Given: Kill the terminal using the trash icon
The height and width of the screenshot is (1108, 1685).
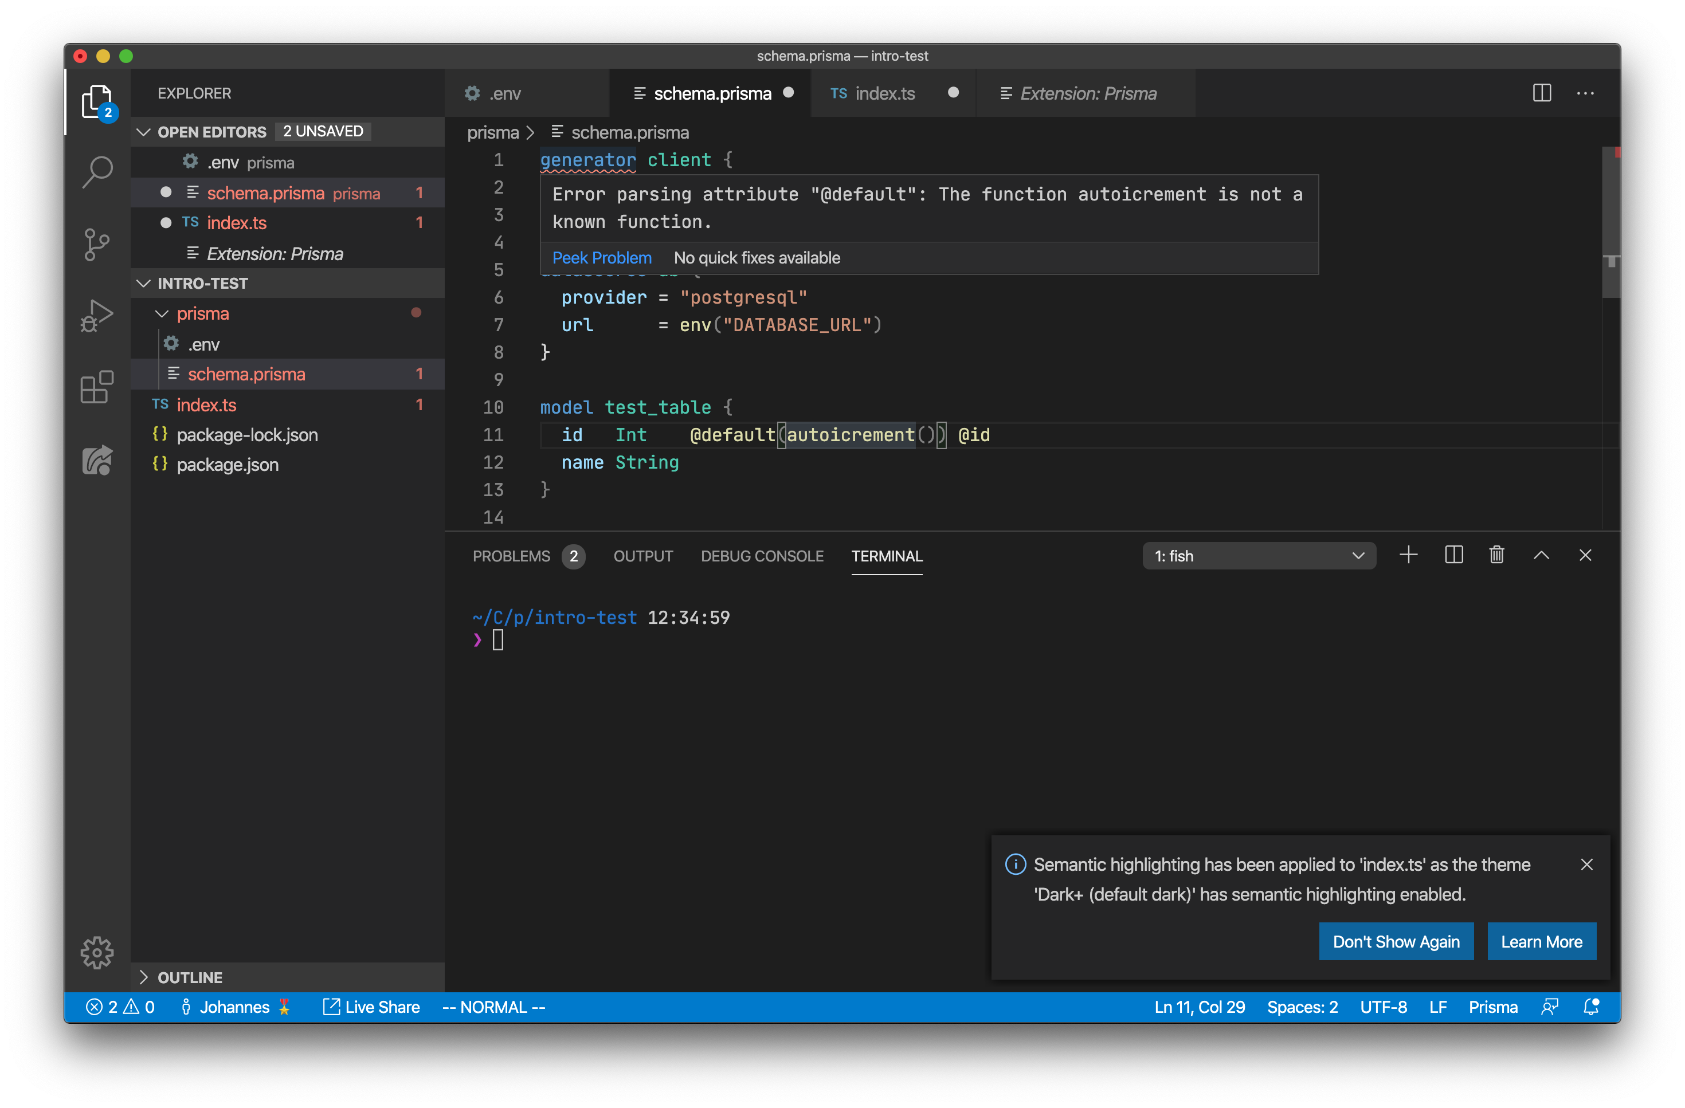Looking at the screenshot, I should point(1496,555).
